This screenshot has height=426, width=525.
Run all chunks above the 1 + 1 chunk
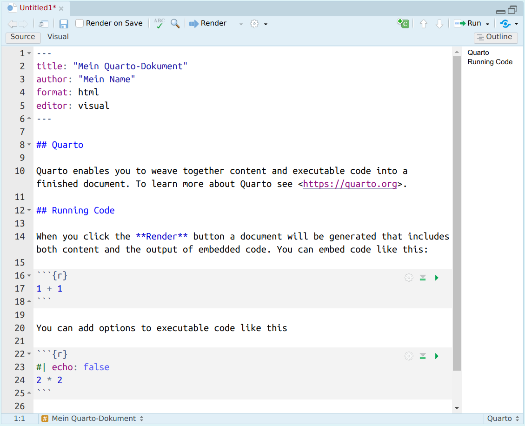click(423, 278)
